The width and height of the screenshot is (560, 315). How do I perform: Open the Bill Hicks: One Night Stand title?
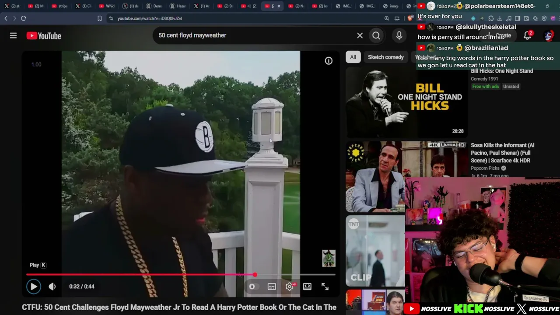click(x=502, y=71)
